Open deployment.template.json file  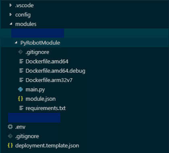click(x=47, y=146)
